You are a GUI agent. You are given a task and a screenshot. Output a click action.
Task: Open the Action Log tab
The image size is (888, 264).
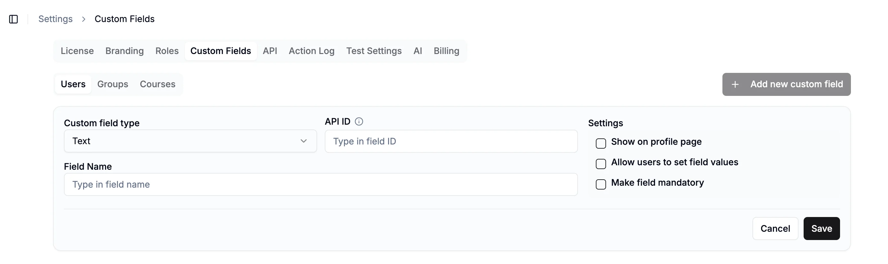coord(311,51)
